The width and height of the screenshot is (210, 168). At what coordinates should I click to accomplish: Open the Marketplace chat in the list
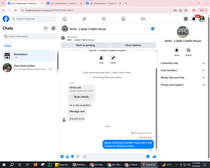click(x=28, y=56)
